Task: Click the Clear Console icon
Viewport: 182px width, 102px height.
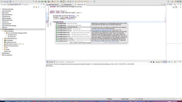Action: coord(157,62)
